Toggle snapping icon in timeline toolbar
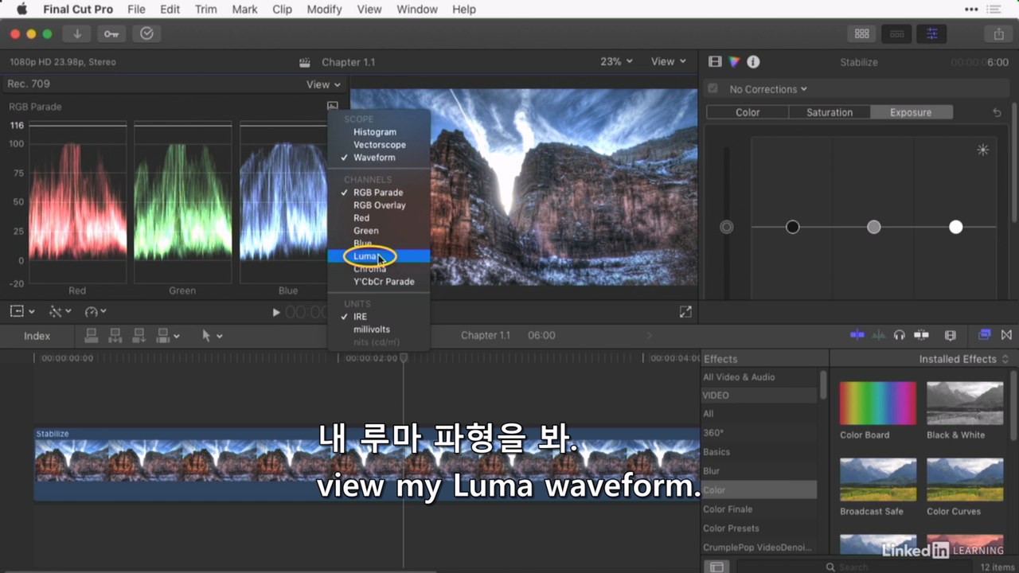1019x573 pixels. 922,335
